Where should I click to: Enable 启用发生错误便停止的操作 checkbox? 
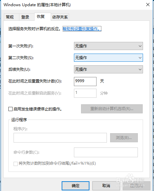10,109
